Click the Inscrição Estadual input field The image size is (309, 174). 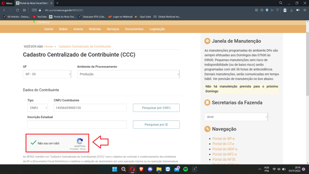77,124
